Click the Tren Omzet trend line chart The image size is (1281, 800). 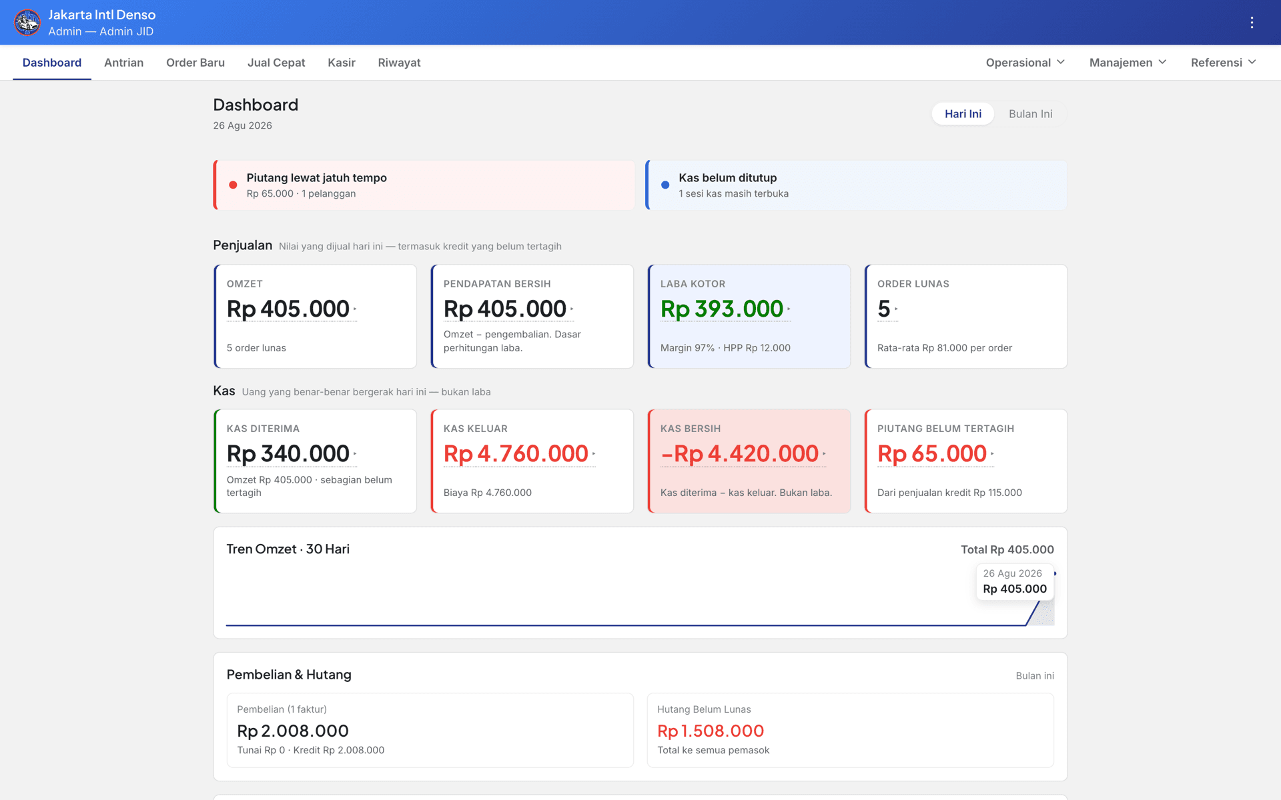[x=640, y=600]
